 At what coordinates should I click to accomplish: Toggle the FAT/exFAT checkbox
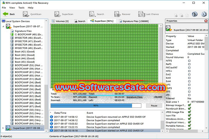pyautogui.click(x=189, y=67)
